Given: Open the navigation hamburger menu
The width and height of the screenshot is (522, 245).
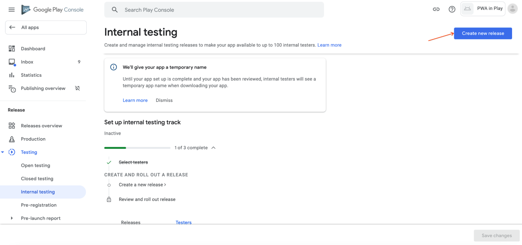Looking at the screenshot, I should (11, 9).
